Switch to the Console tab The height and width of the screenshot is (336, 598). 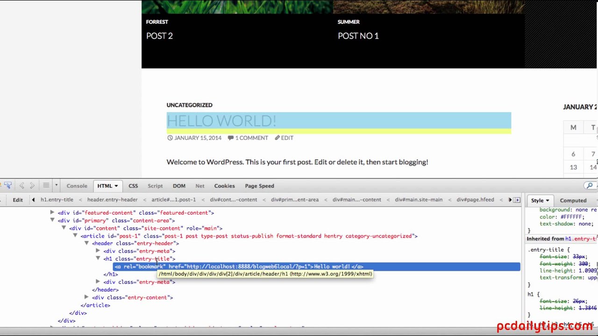[x=77, y=186]
